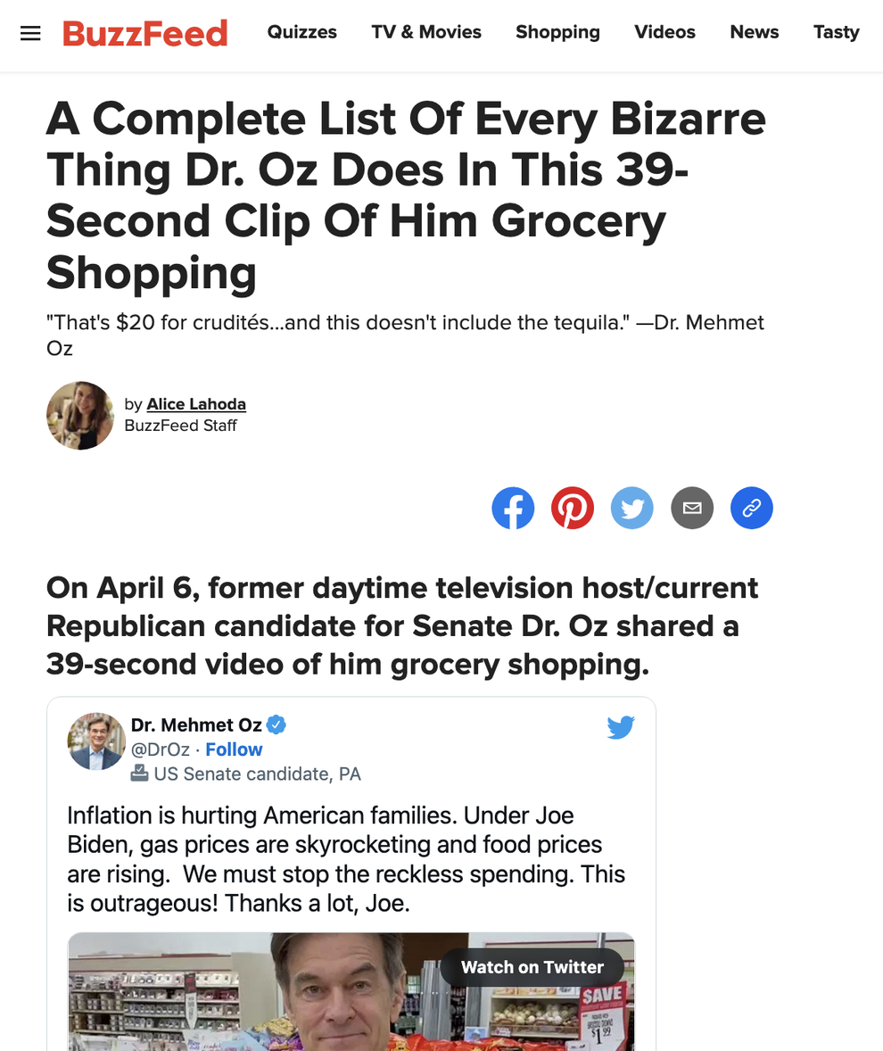Navigate to the Tasty section

836,32
